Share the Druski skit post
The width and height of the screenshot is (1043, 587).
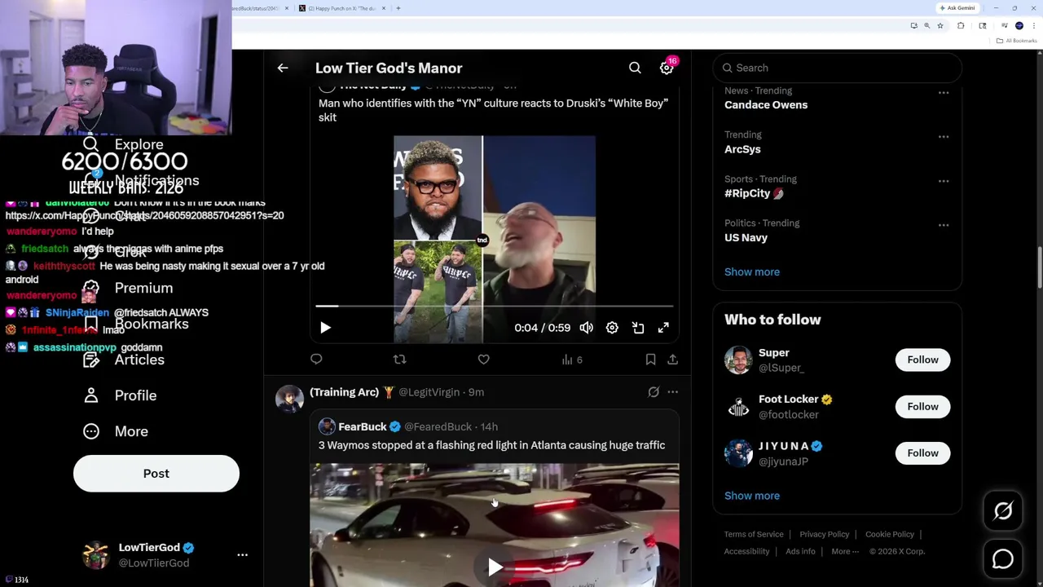[x=672, y=360]
